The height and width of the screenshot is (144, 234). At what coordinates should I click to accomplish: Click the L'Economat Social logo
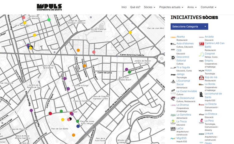click(173, 82)
